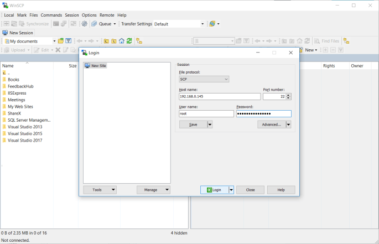
Task: Open the Remote menu
Action: [x=107, y=15]
